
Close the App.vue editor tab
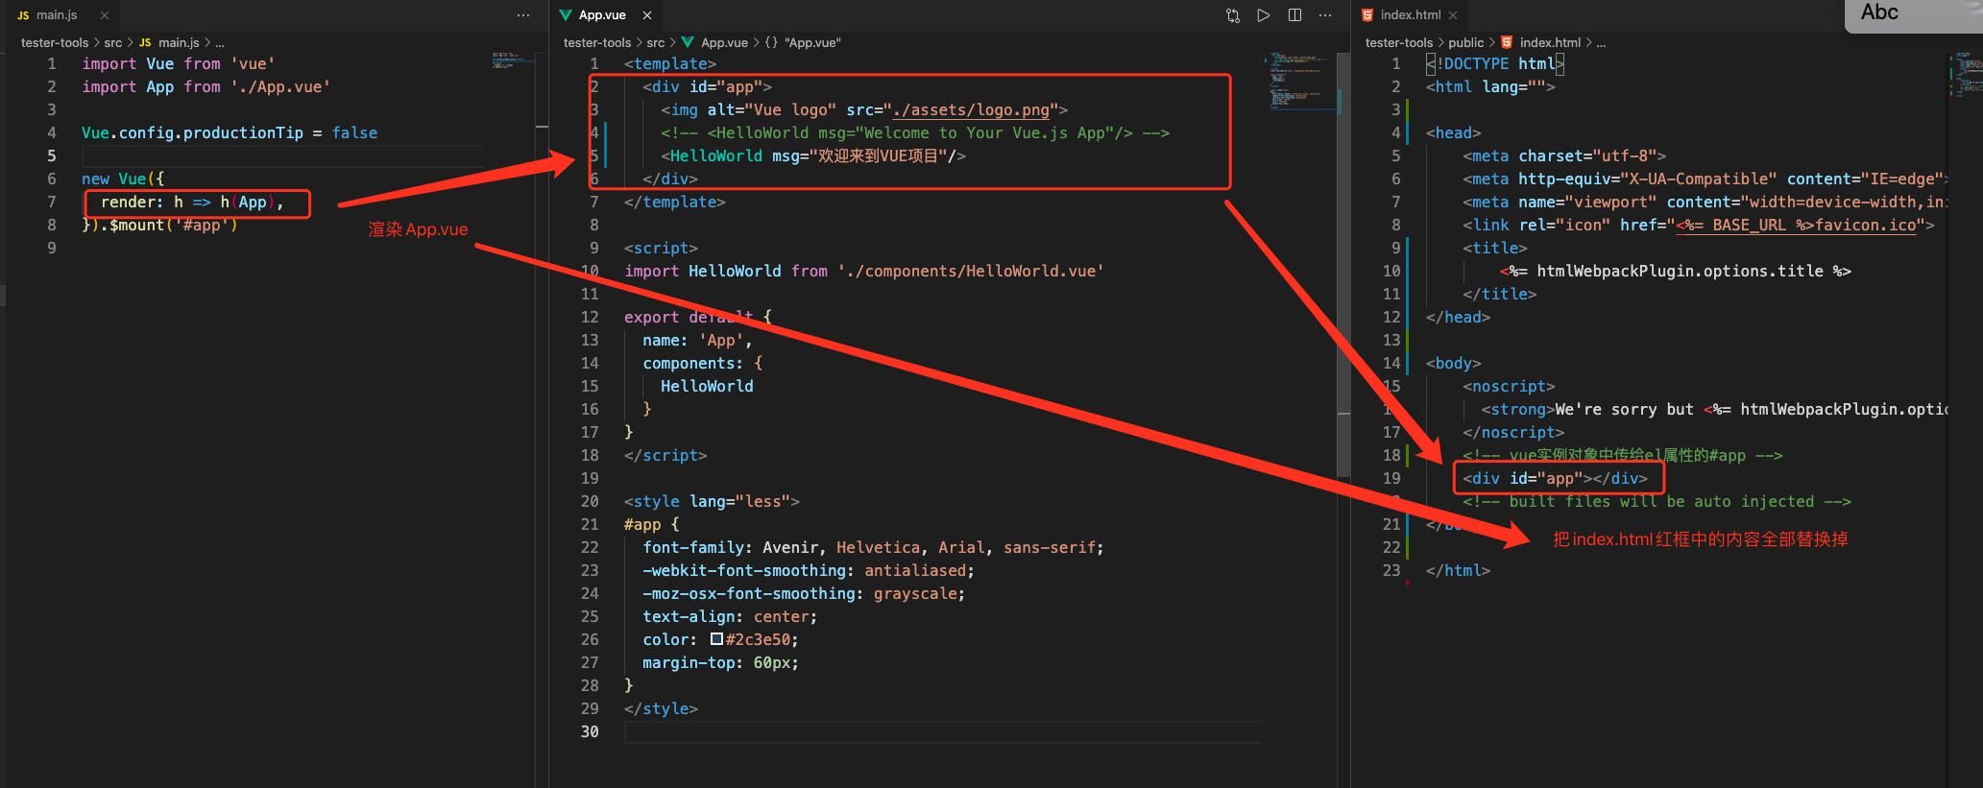(647, 15)
